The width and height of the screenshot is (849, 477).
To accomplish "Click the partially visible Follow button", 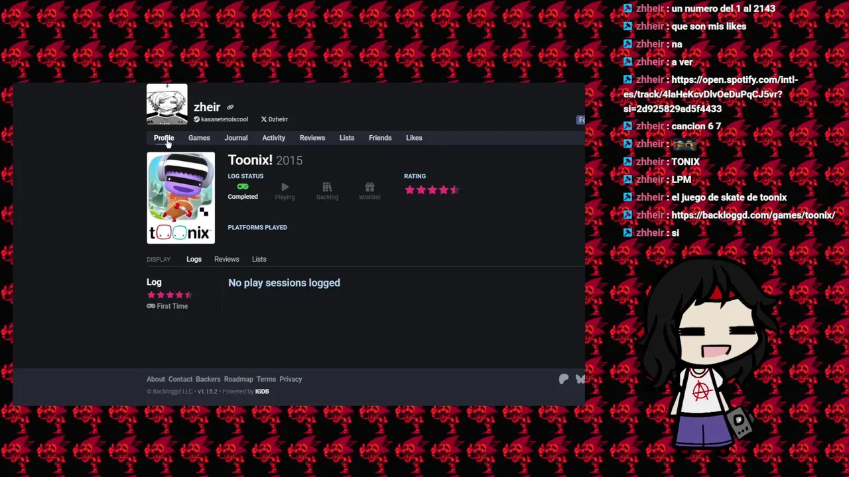I will point(581,120).
